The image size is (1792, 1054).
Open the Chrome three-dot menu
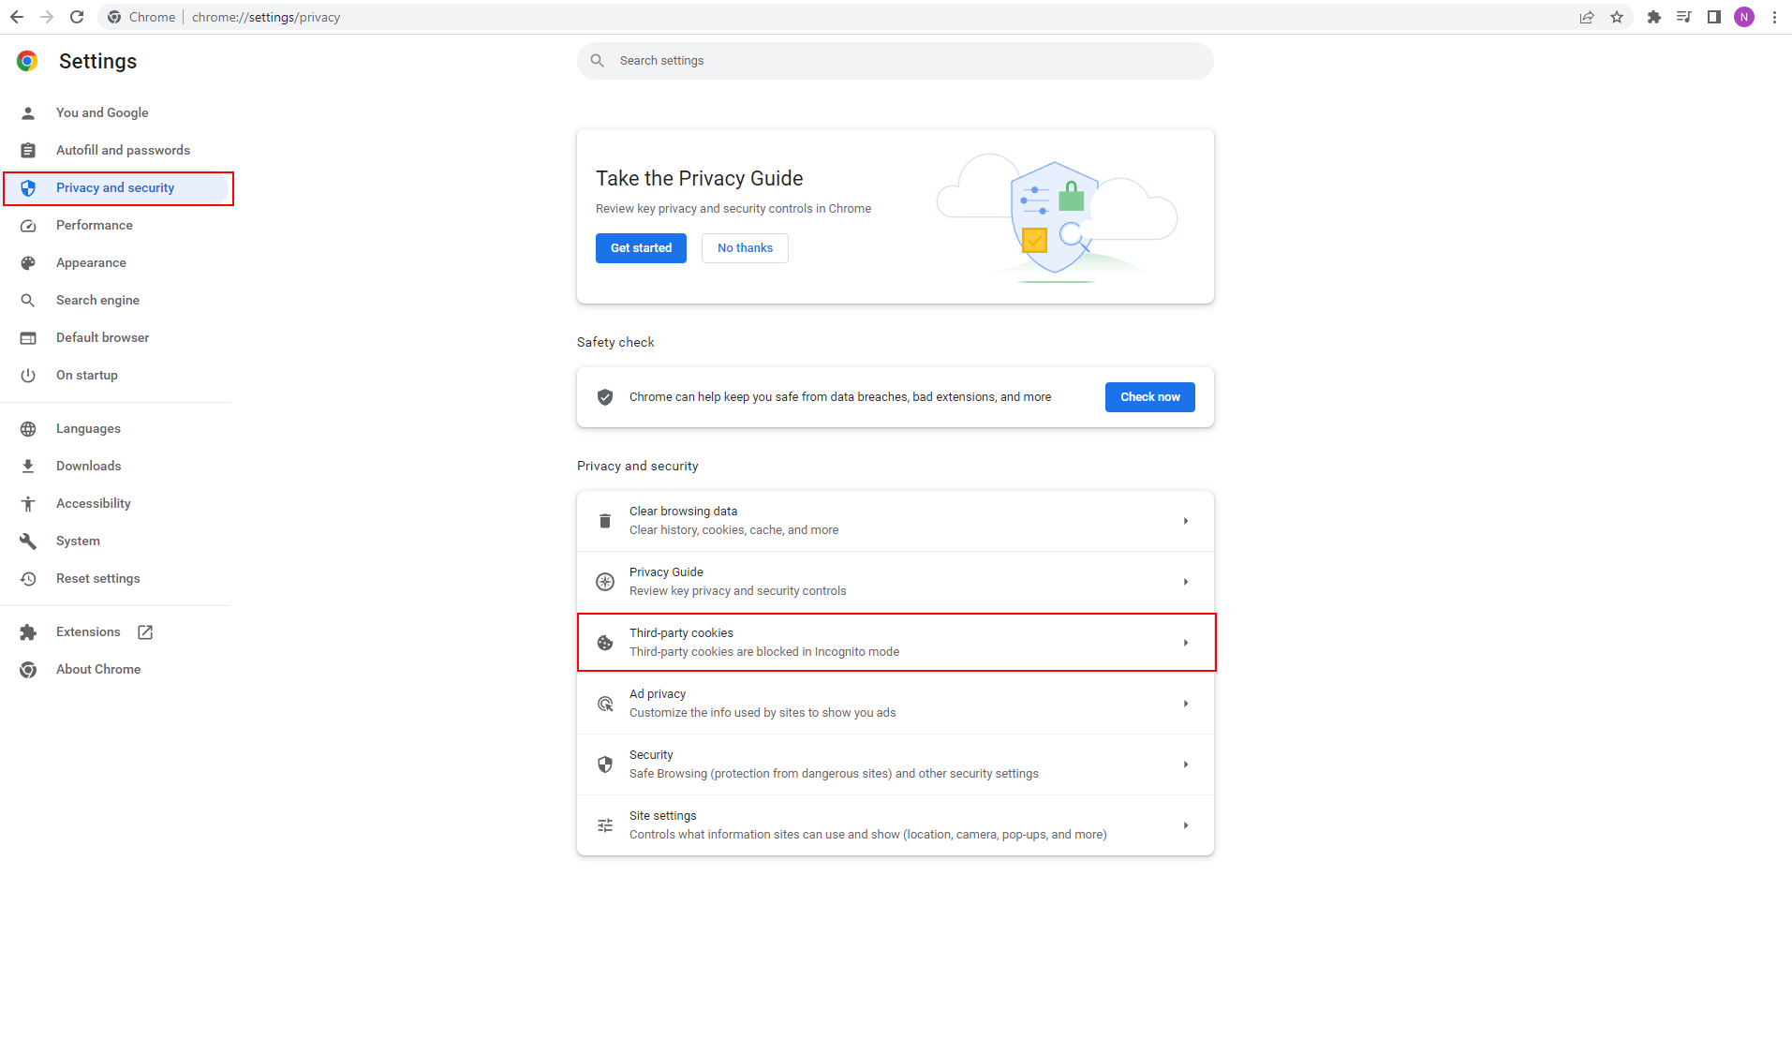(x=1774, y=17)
